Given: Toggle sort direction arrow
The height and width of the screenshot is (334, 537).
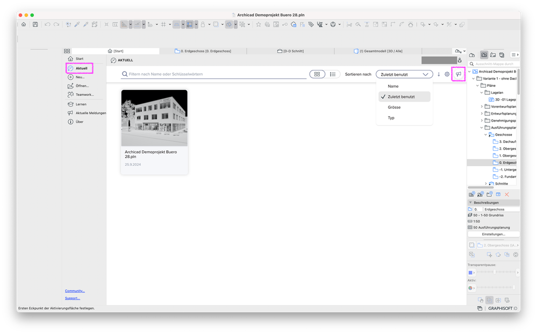Looking at the screenshot, I should point(439,74).
